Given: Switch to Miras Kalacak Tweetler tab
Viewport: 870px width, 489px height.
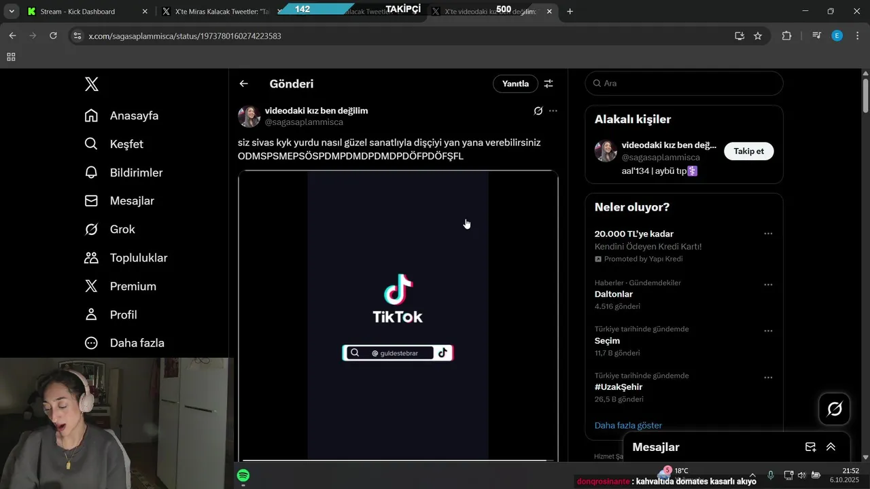Looking at the screenshot, I should [222, 12].
